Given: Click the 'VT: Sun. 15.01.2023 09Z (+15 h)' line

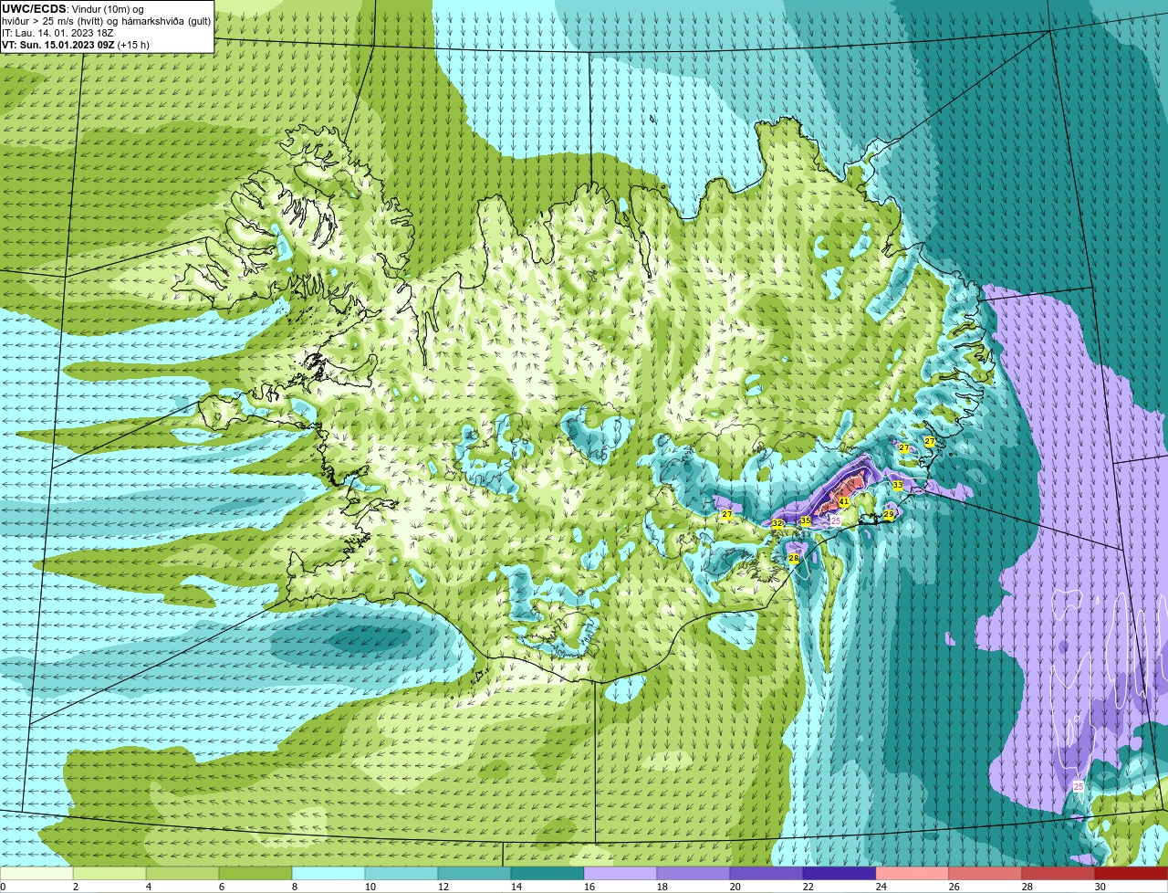Looking at the screenshot, I should pyautogui.click(x=76, y=45).
